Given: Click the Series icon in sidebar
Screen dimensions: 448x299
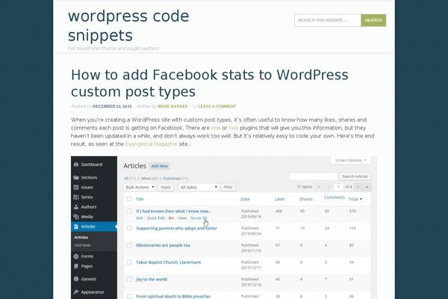Looking at the screenshot, I should click(76, 197).
